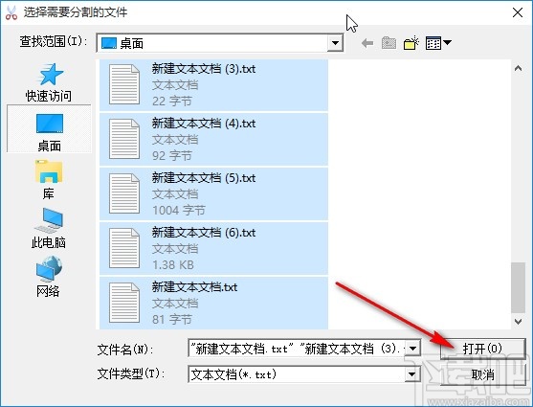
Task: Open Quick Access in the sidebar
Action: [x=49, y=82]
